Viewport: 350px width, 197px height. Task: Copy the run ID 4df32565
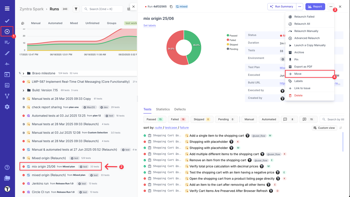coord(171,7)
